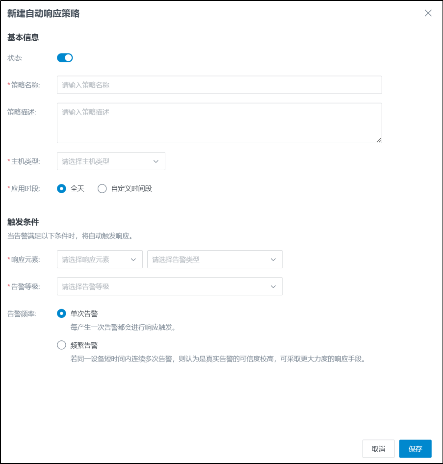Click the 策略描述 text area
The height and width of the screenshot is (464, 443).
tap(219, 123)
